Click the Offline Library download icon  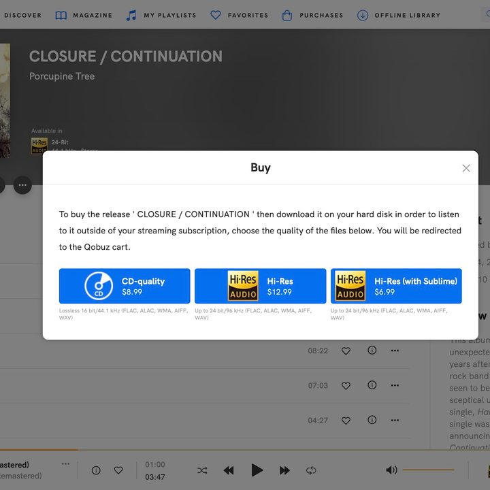(x=363, y=15)
